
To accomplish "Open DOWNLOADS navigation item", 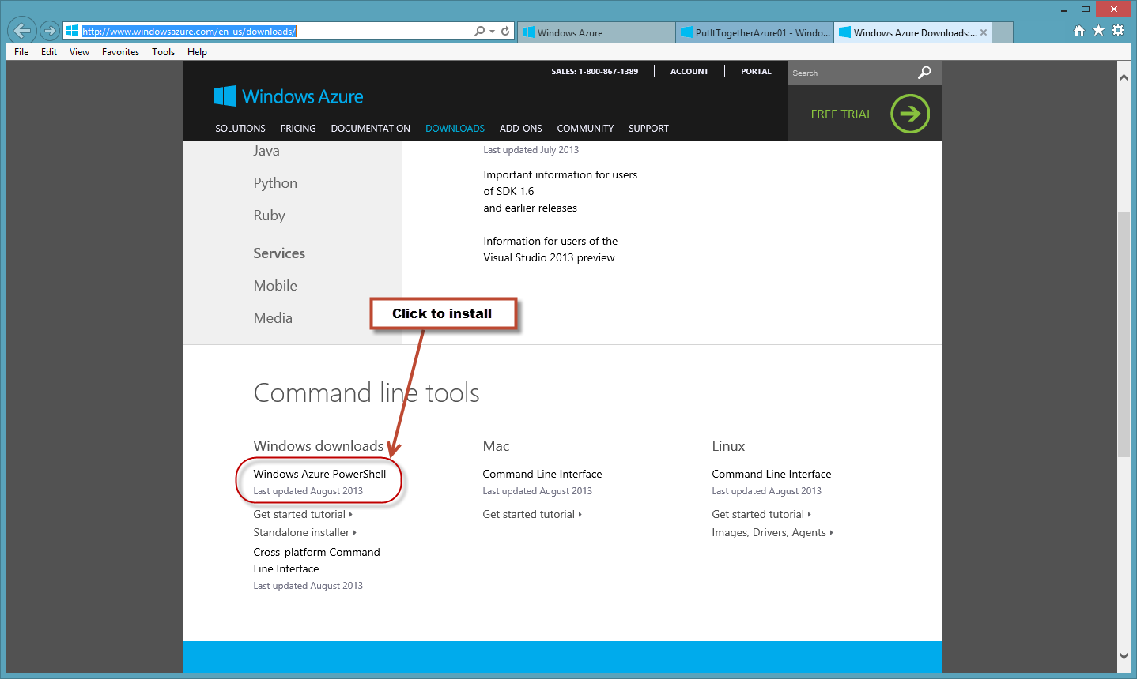I will 455,129.
